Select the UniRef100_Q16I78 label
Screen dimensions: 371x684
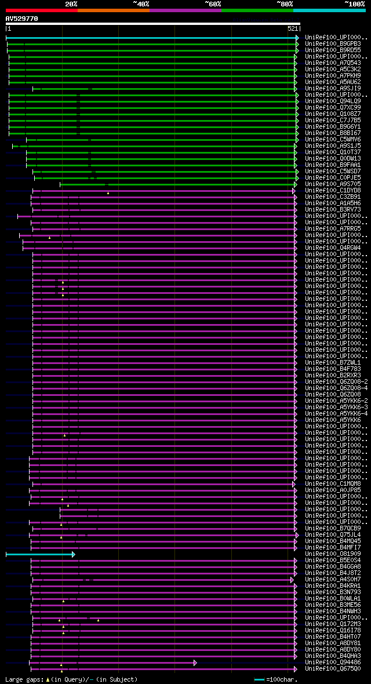point(333,630)
